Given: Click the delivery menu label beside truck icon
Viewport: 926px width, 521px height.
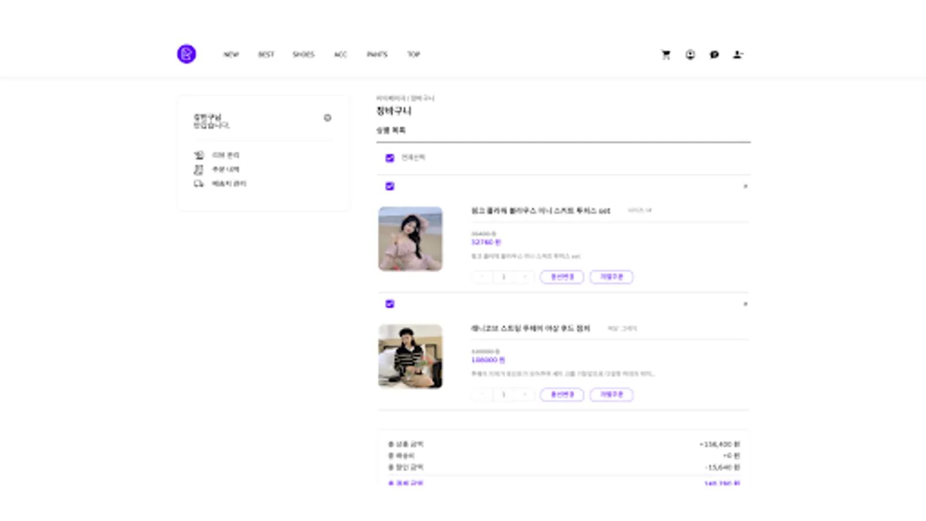Looking at the screenshot, I should (x=229, y=184).
